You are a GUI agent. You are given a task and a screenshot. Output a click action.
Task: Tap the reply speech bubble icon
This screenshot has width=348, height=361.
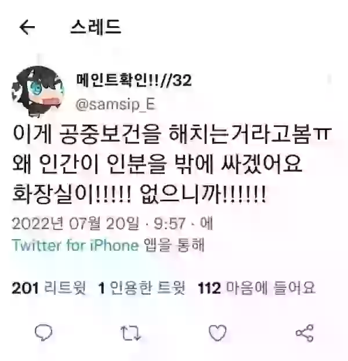tap(43, 333)
